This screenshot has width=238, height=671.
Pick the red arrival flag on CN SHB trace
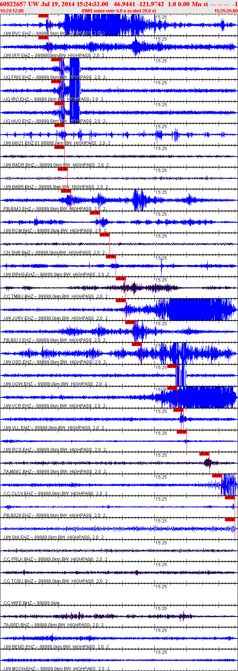coord(104,235)
